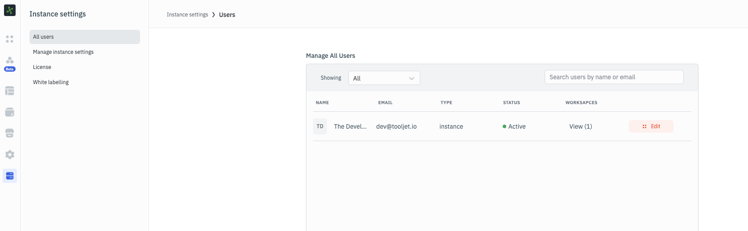Open White labelling settings
This screenshot has width=748, height=231.
coord(51,82)
